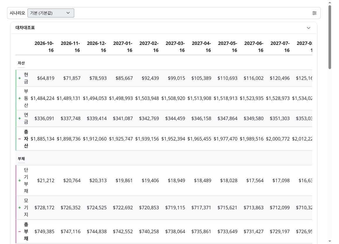Select the 2027-03-16 column header
The height and width of the screenshot is (244, 339).
point(175,47)
